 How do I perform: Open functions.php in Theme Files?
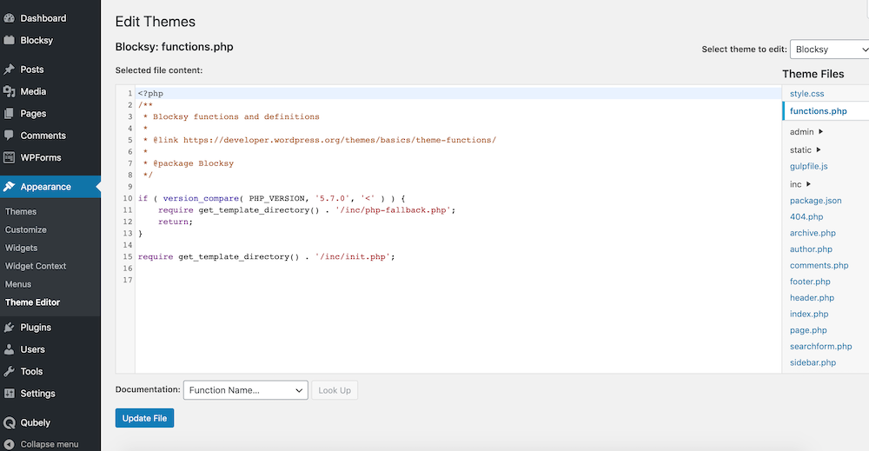pyautogui.click(x=818, y=111)
